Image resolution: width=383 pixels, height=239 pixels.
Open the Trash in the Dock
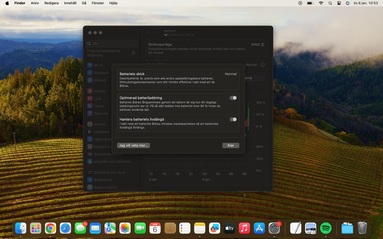pyautogui.click(x=362, y=228)
